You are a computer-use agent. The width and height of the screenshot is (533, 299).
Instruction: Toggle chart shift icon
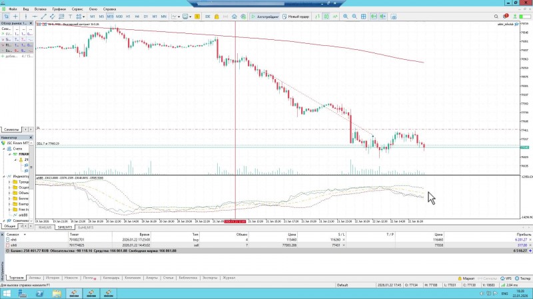pos(382,16)
